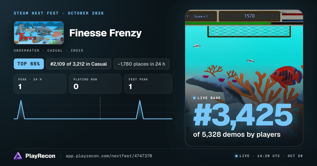Click the dashed vertical marker on the chart
This screenshot has height=166, width=317.
(100, 109)
